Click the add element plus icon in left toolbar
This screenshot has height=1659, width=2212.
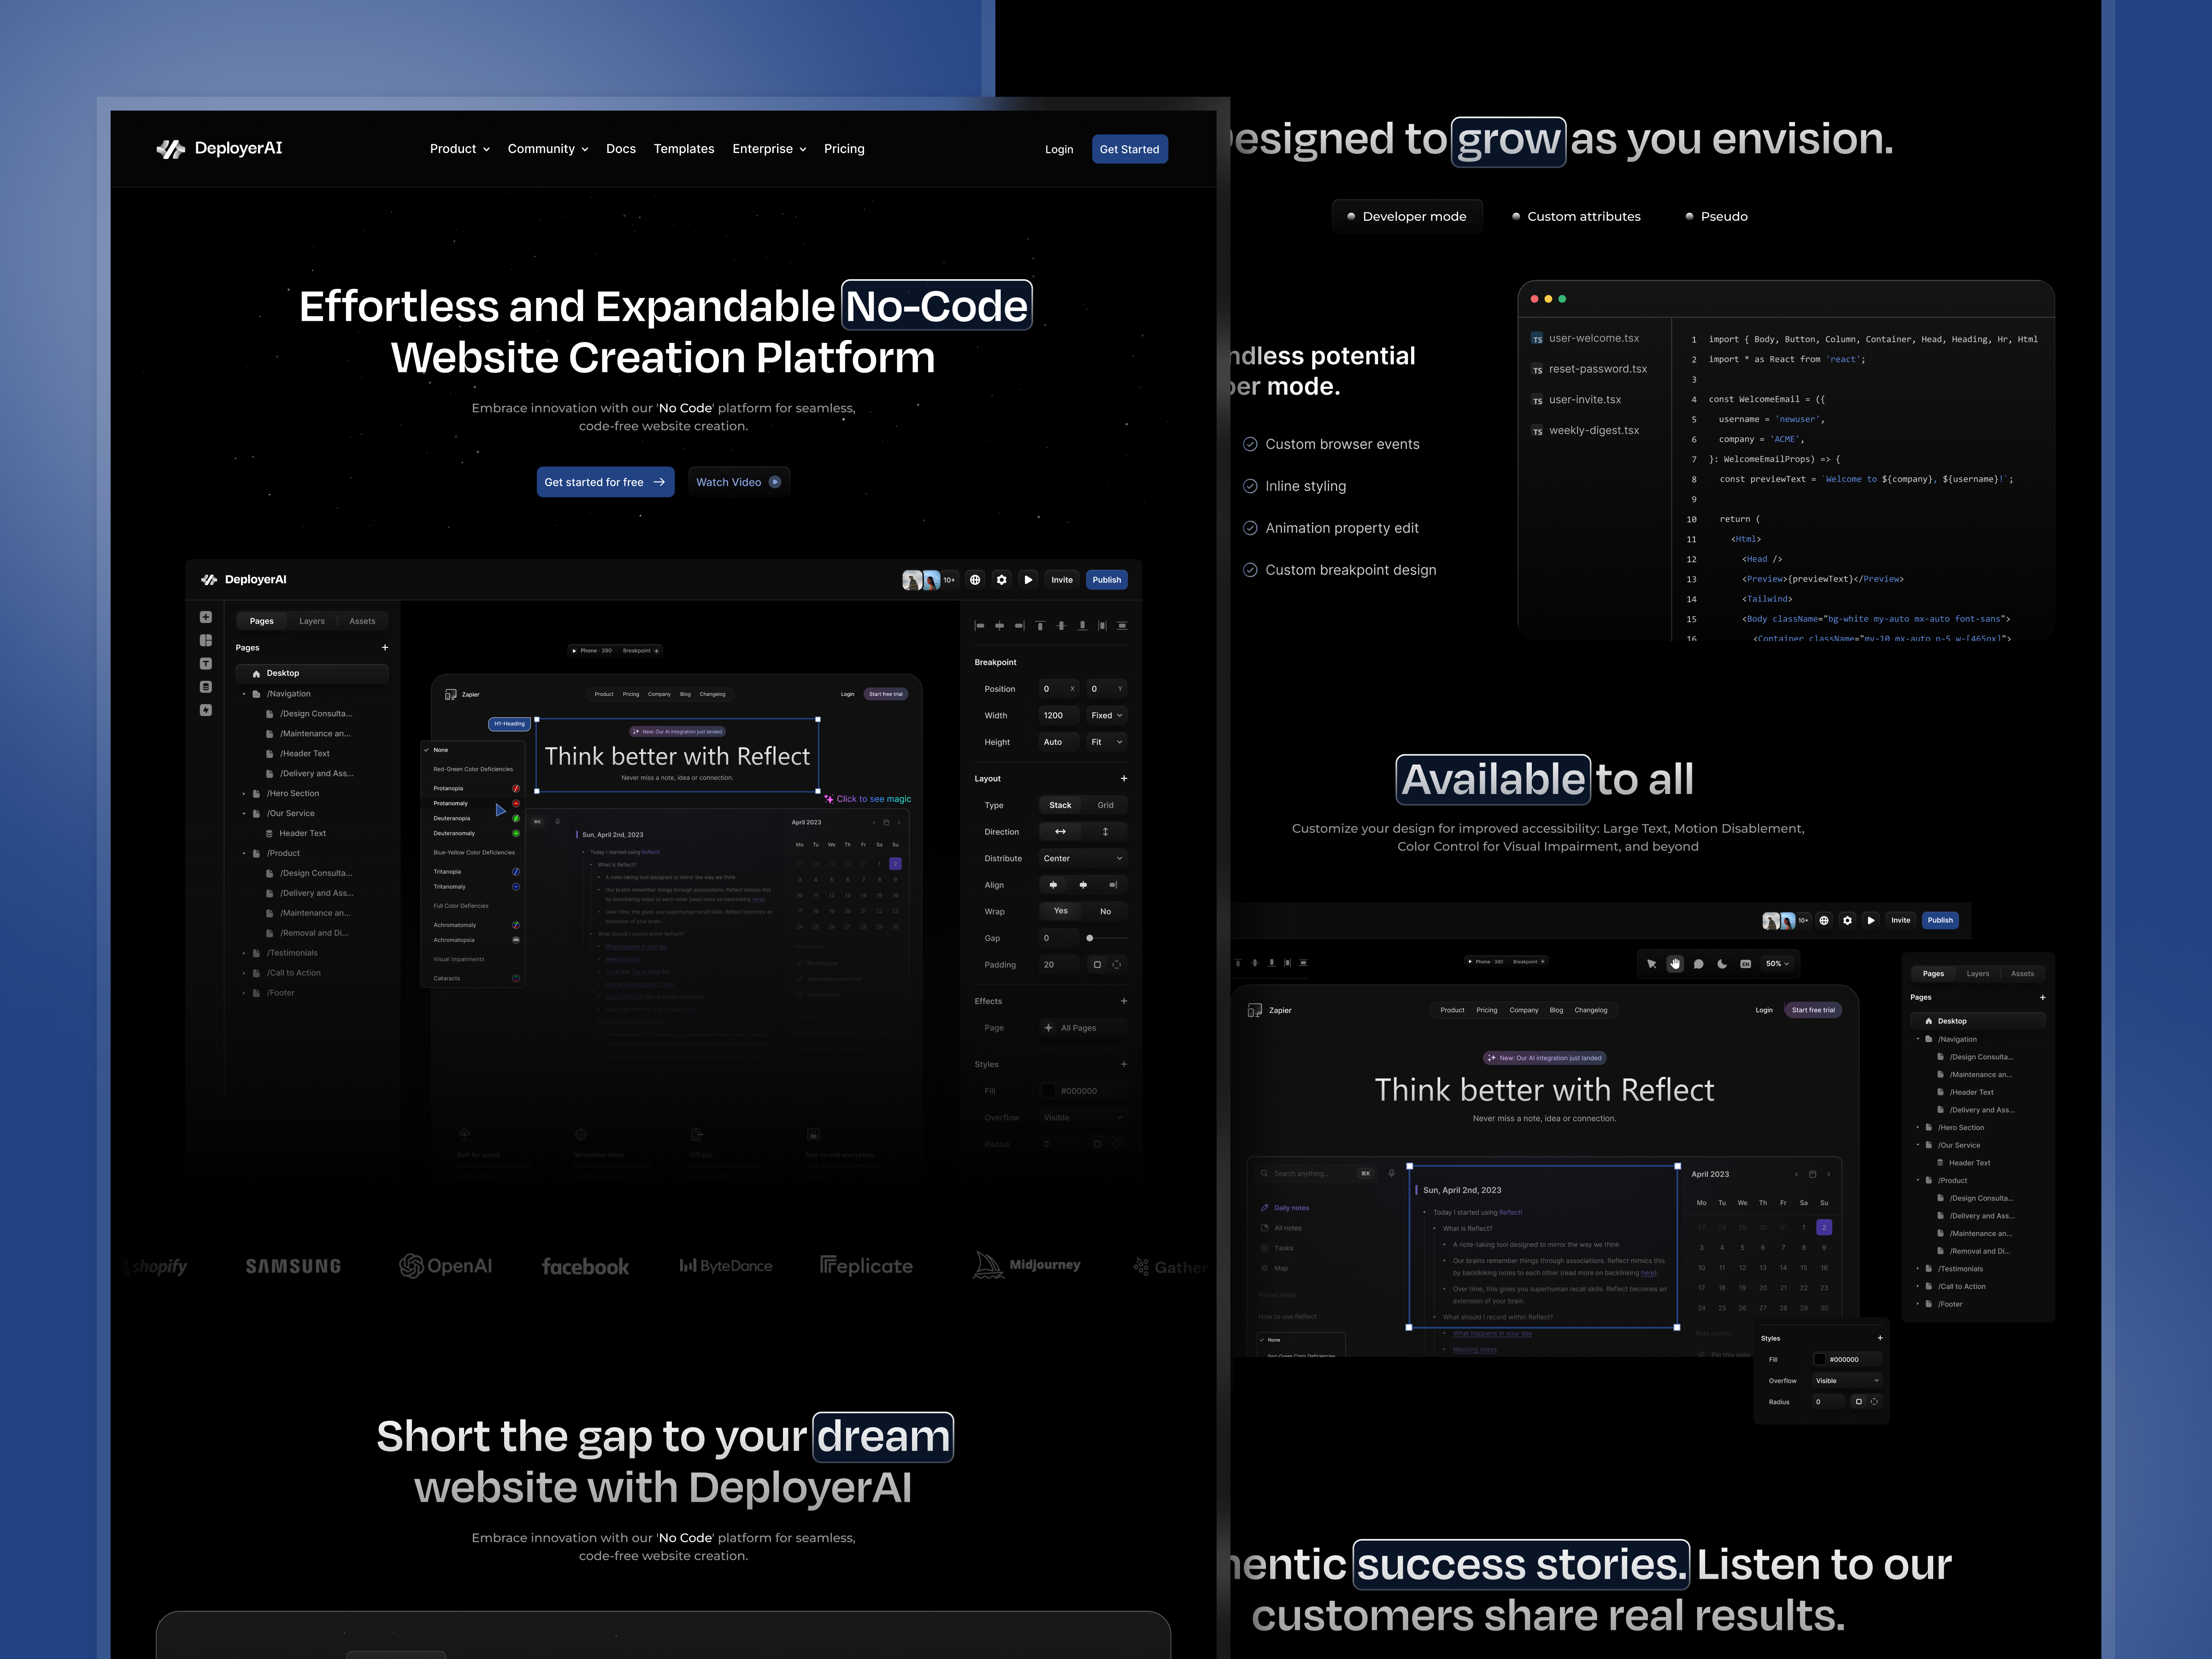click(206, 617)
